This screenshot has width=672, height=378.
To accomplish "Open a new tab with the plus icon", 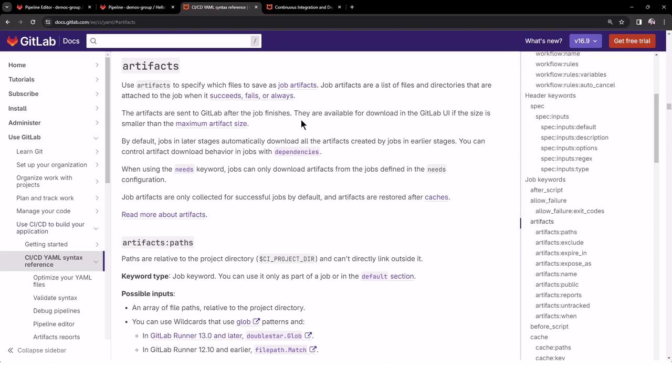I will coord(352,7).
